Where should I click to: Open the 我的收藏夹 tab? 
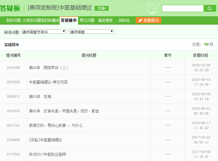click(x=50, y=21)
